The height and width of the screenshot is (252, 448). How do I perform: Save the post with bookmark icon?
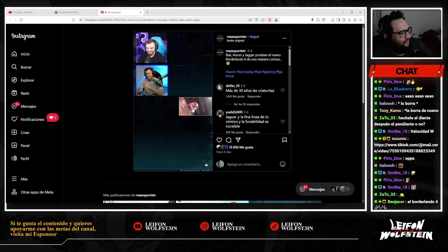tap(284, 140)
